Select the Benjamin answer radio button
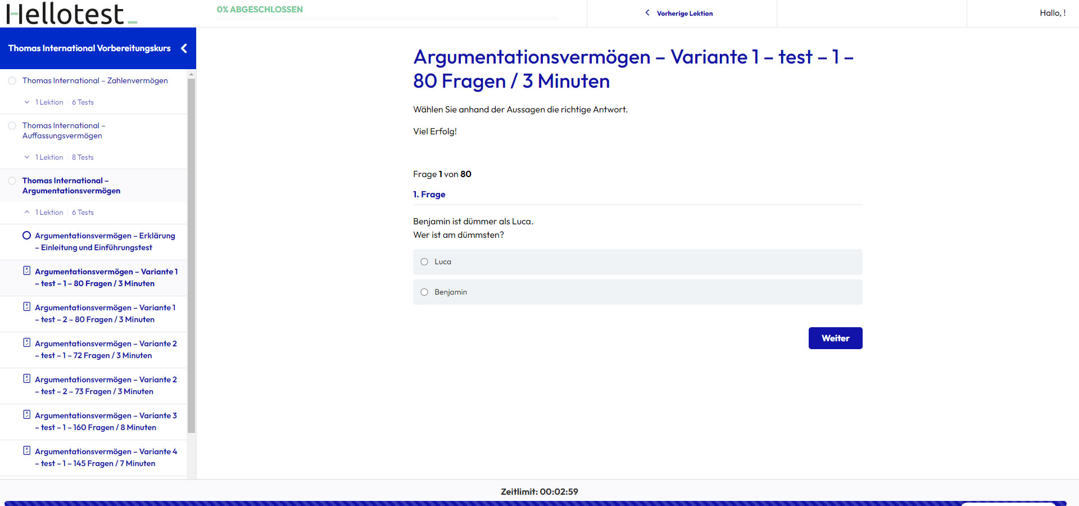 pyautogui.click(x=424, y=292)
